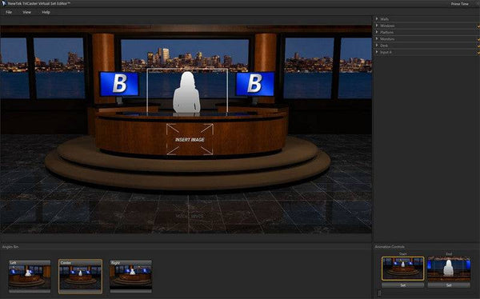
Task: Select the left B monitor screen
Action: coord(119,84)
